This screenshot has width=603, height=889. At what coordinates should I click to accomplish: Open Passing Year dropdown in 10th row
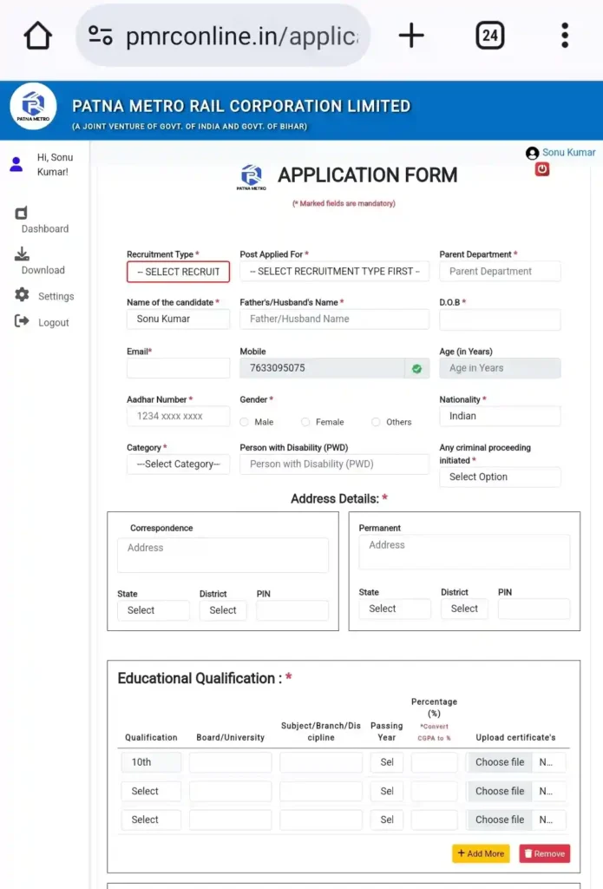[387, 762]
